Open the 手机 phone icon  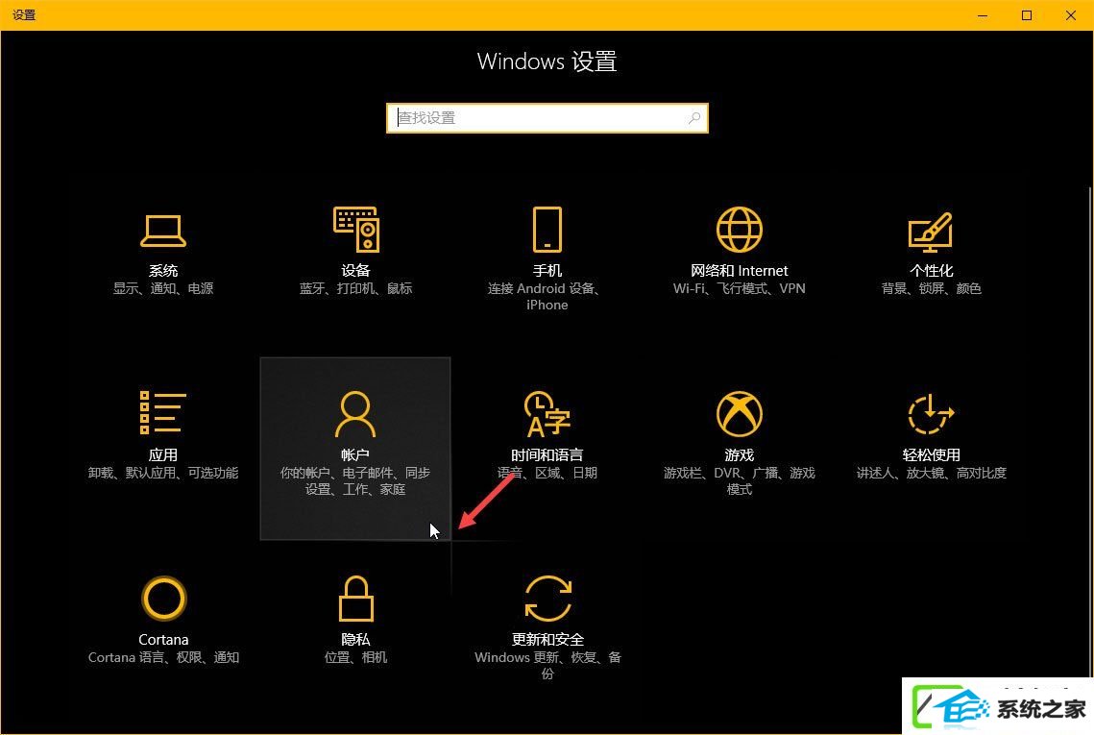[547, 229]
